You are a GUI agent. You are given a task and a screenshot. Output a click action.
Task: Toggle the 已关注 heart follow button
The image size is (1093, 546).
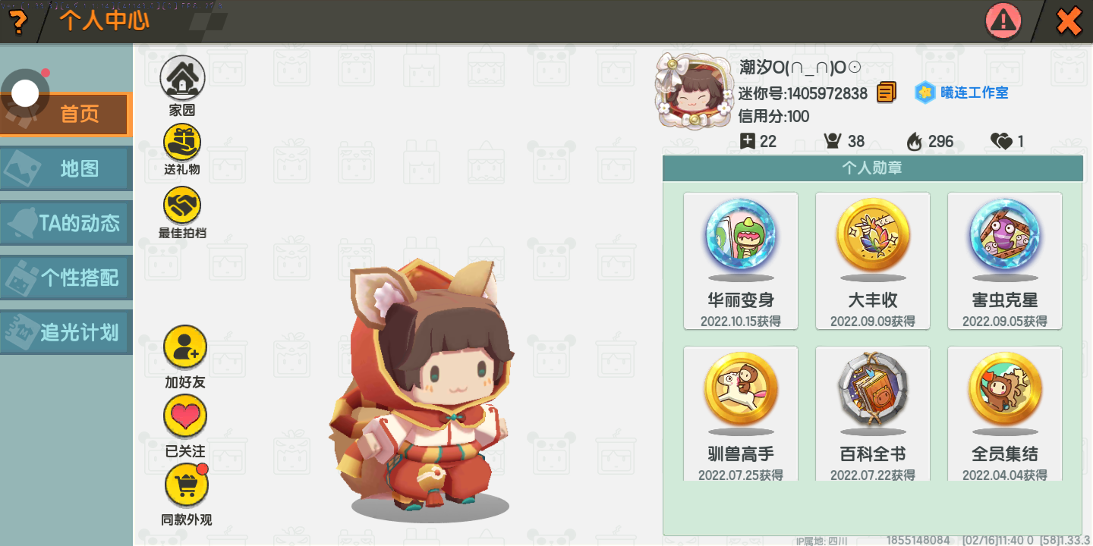[185, 416]
